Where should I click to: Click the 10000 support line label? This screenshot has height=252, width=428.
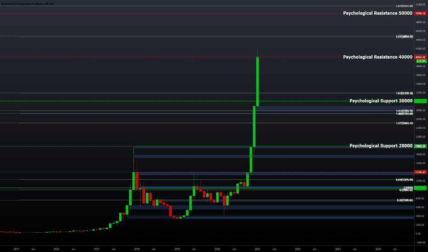point(408,188)
